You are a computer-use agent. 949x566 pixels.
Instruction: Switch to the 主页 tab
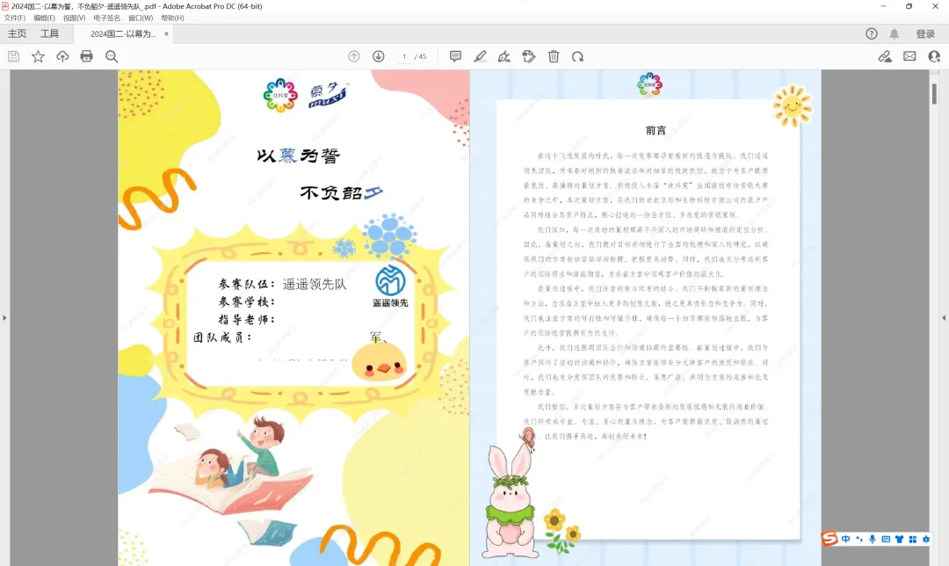(18, 33)
